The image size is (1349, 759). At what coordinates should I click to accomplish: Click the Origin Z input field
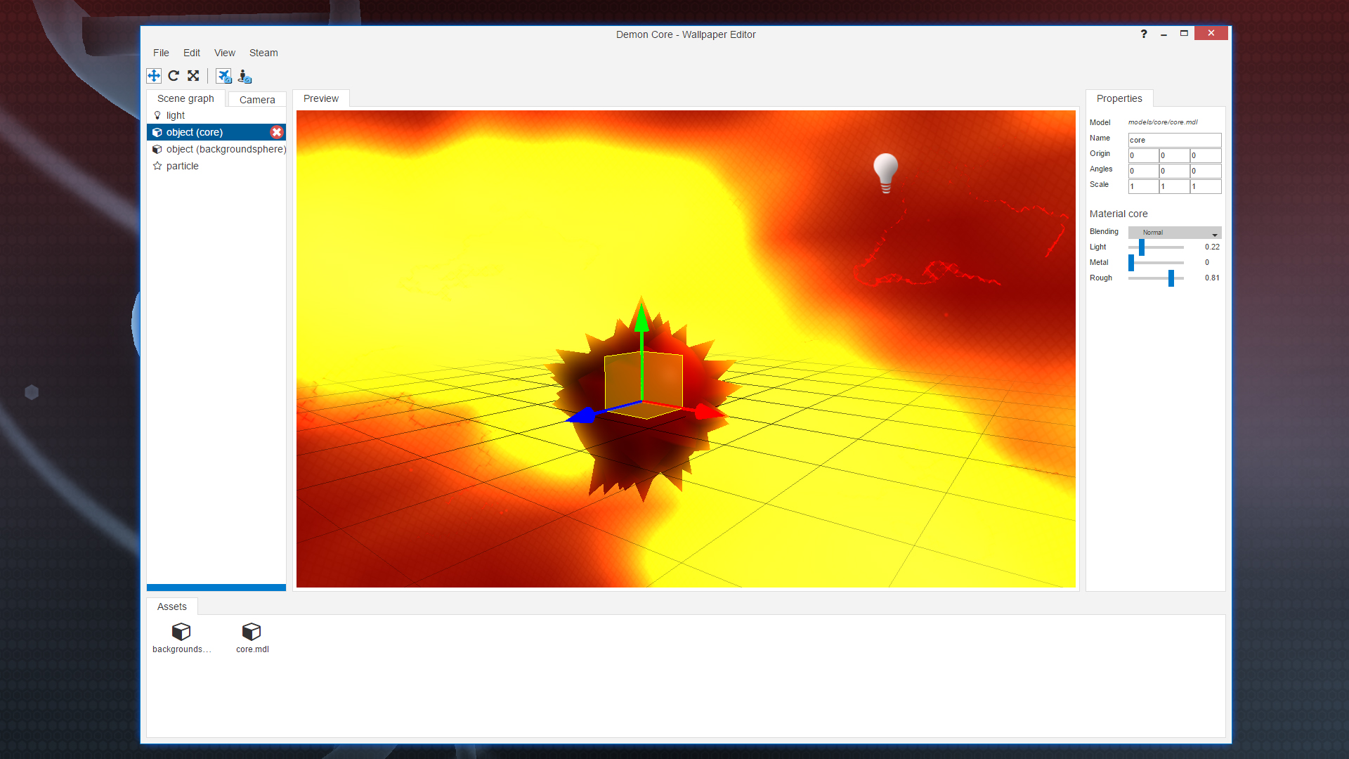click(1206, 155)
